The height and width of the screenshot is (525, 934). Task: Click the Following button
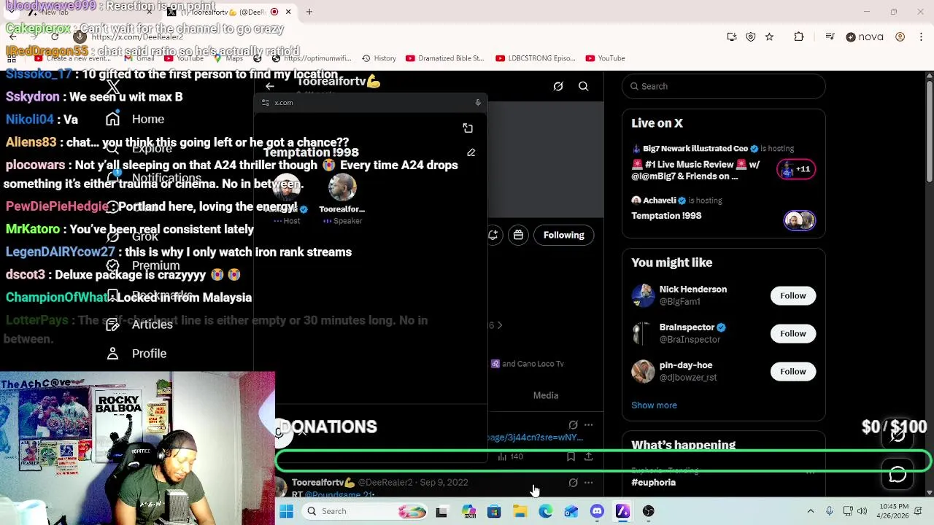pos(564,235)
